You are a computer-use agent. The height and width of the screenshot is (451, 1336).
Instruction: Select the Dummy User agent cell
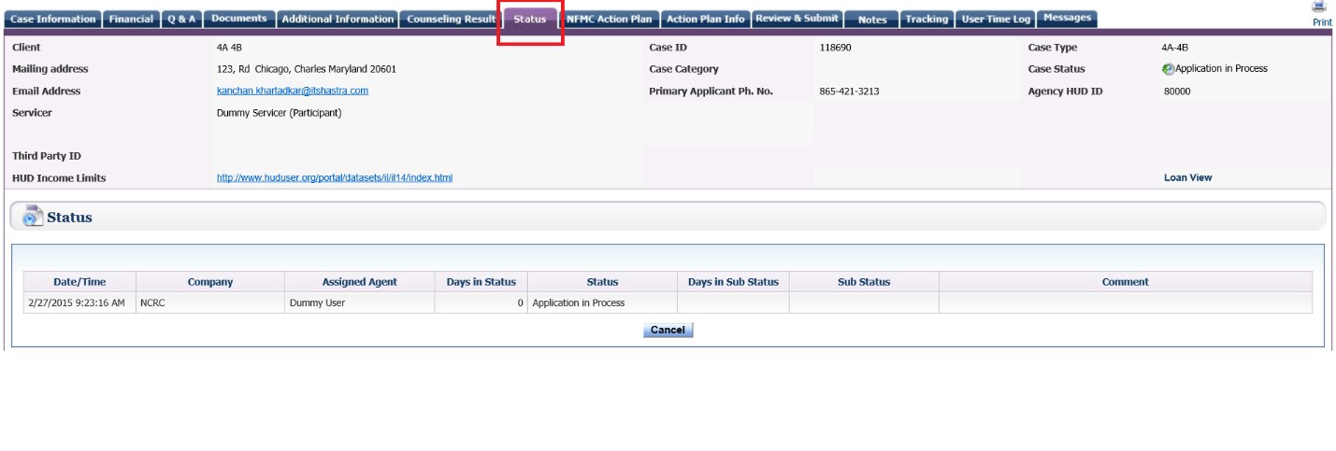point(360,303)
